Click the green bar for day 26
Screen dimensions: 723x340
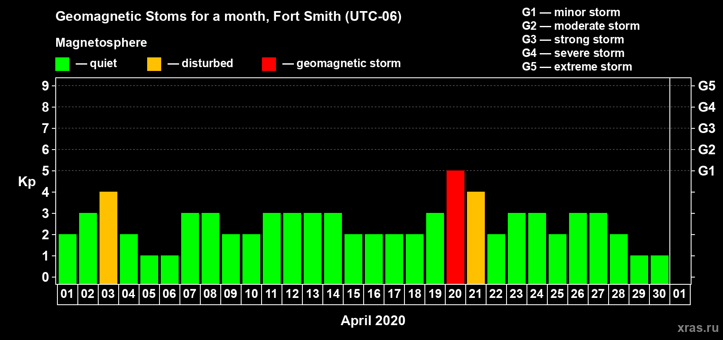578,249
